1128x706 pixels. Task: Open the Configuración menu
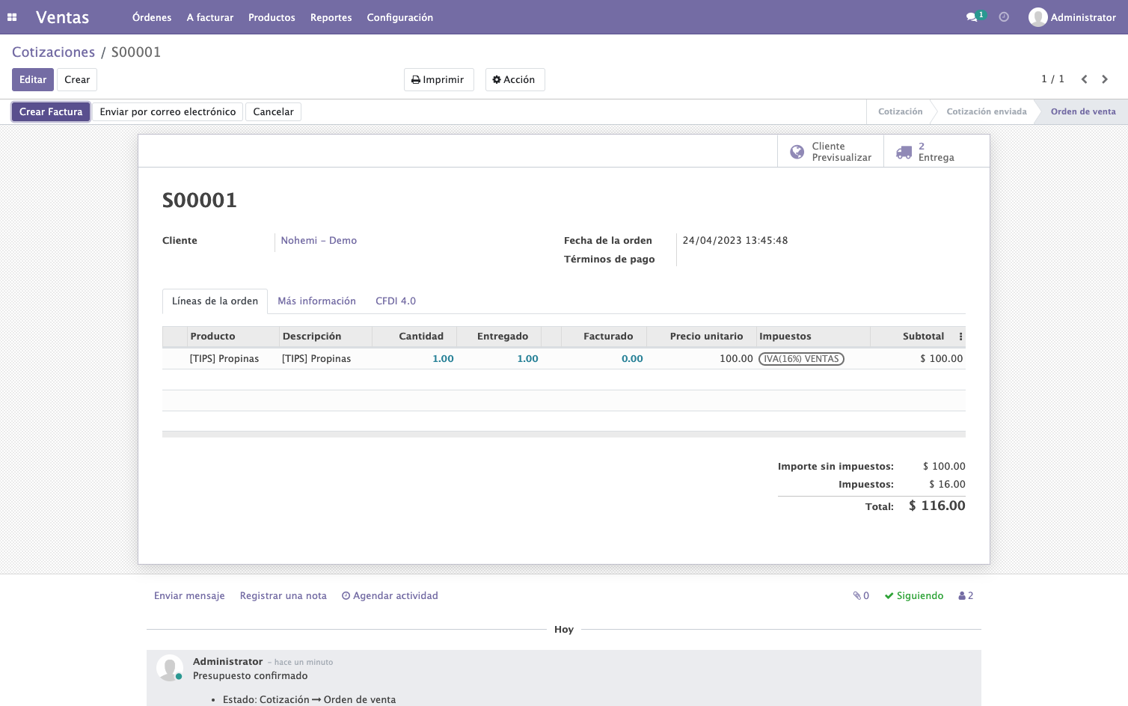pyautogui.click(x=400, y=17)
